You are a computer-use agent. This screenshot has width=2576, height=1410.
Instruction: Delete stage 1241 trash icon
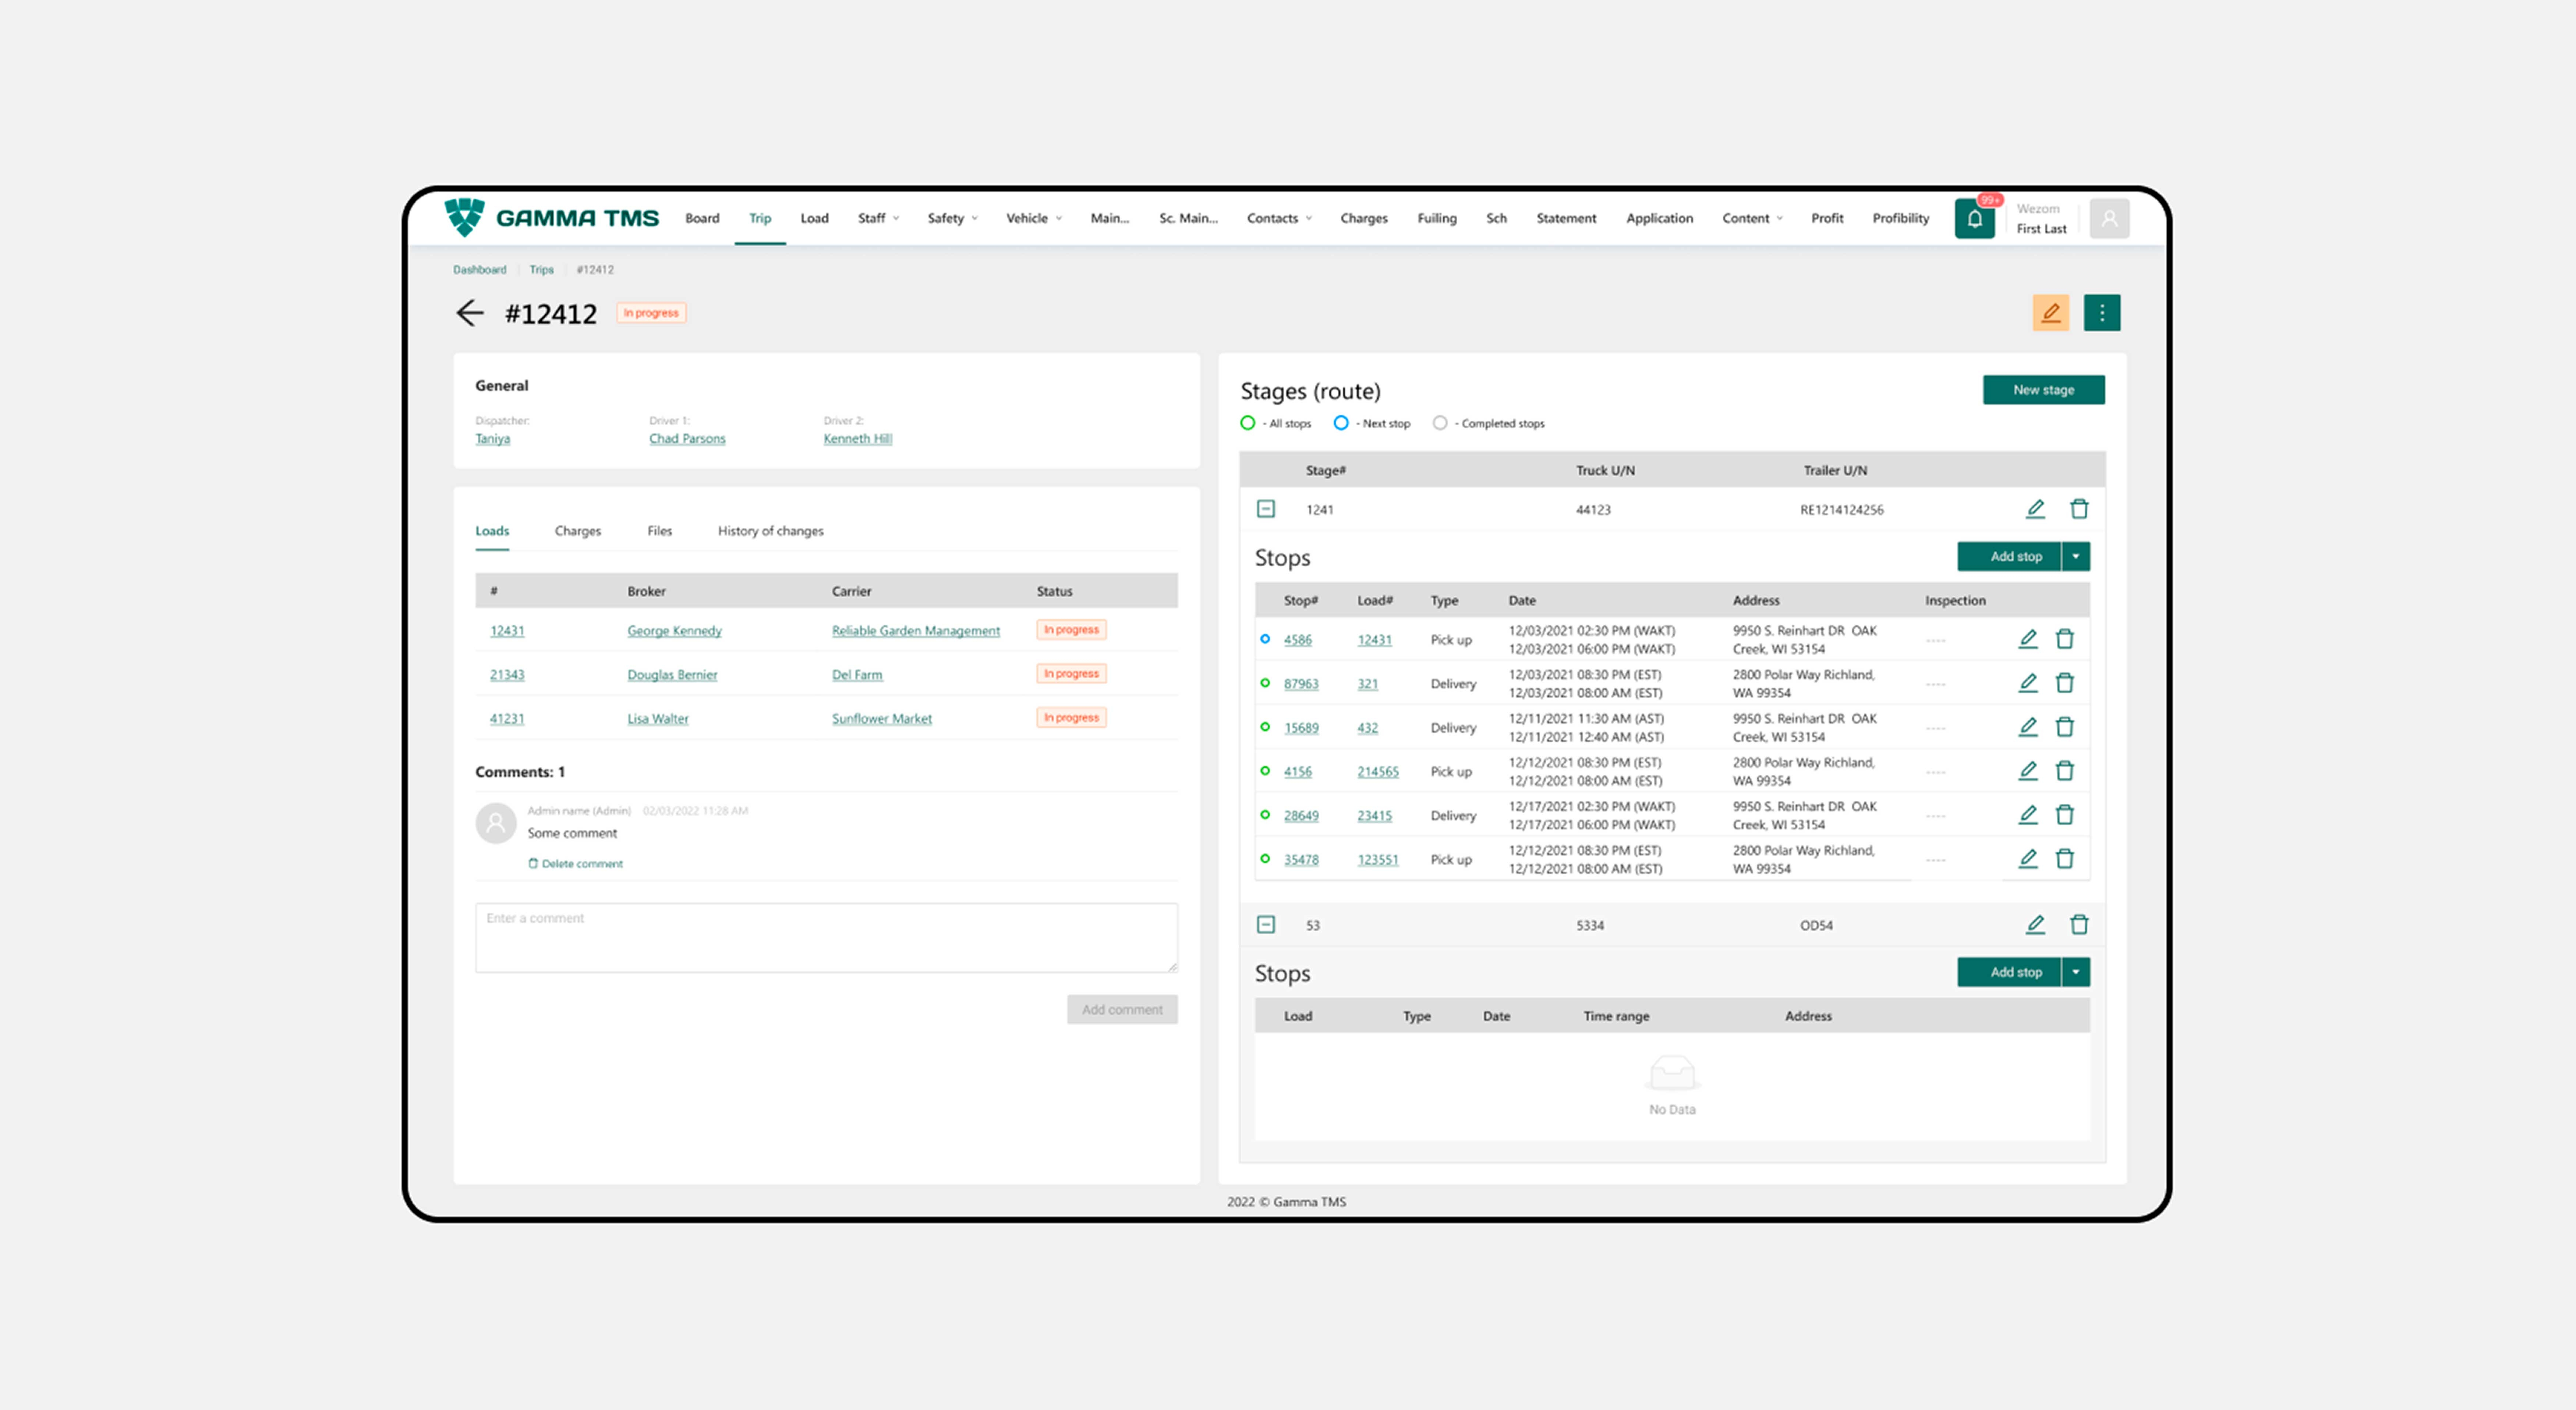[x=2078, y=509]
